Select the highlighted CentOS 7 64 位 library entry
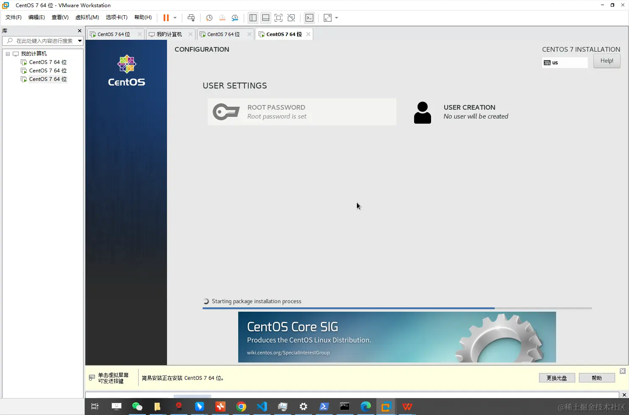Screen dimensions: 629x415 coord(48,79)
